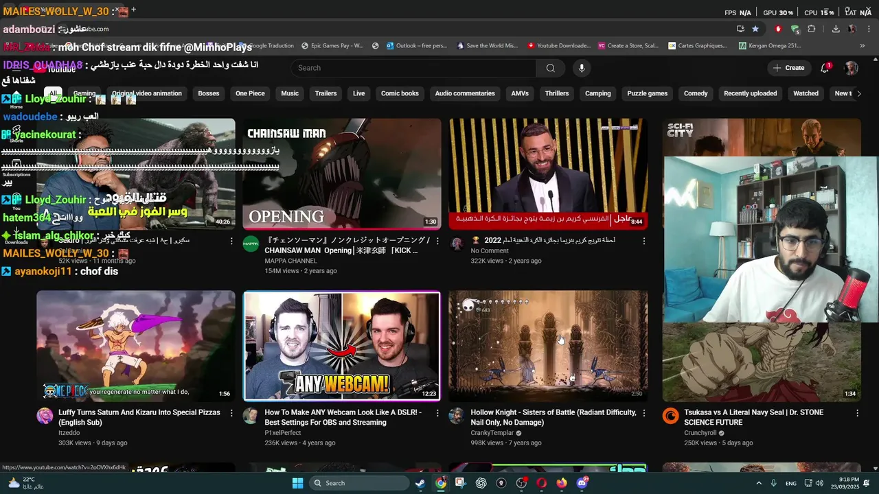Open MAPPA CHANNEL channel link

290,261
